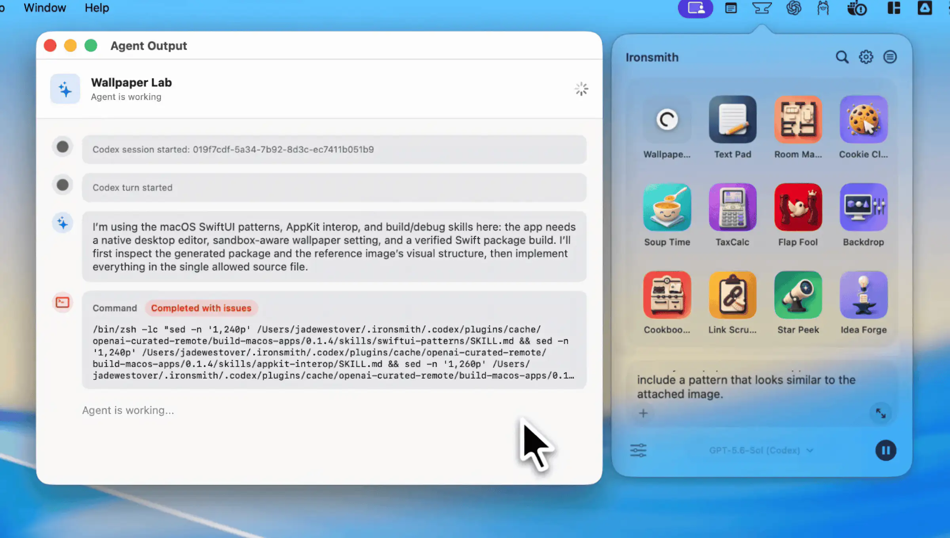Image resolution: width=950 pixels, height=538 pixels.
Task: Launch the TaxCalc app
Action: [733, 207]
